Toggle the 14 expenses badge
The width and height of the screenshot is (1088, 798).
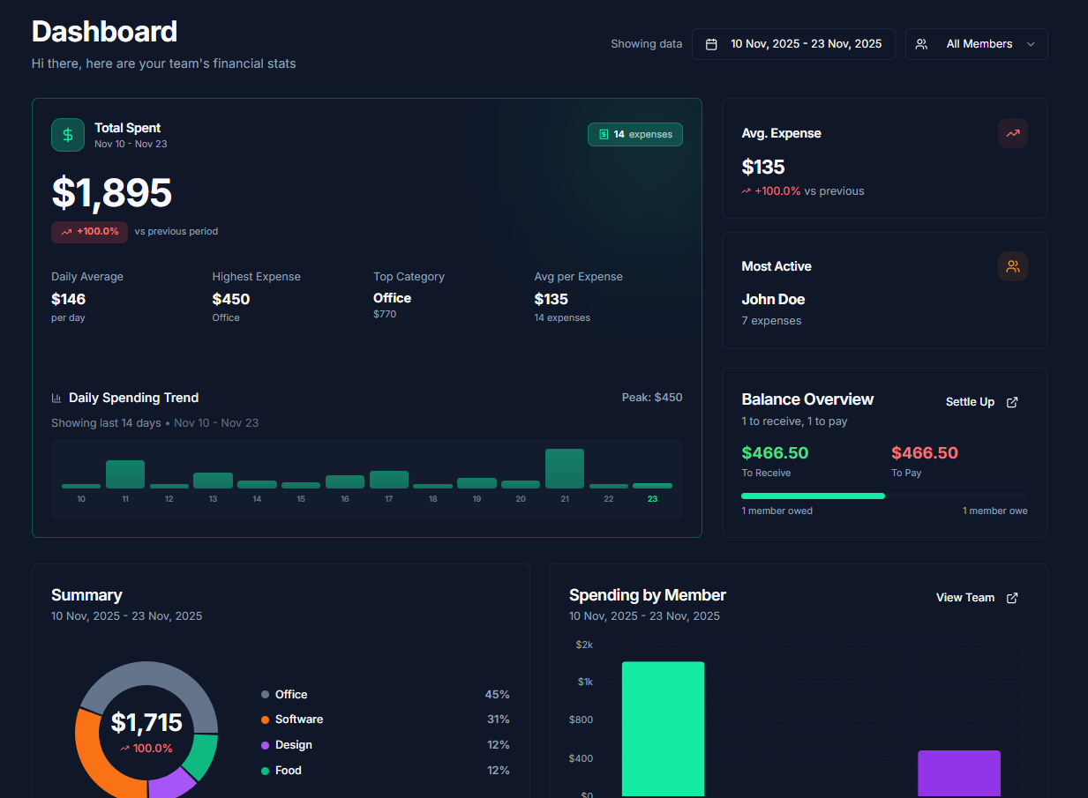click(635, 134)
